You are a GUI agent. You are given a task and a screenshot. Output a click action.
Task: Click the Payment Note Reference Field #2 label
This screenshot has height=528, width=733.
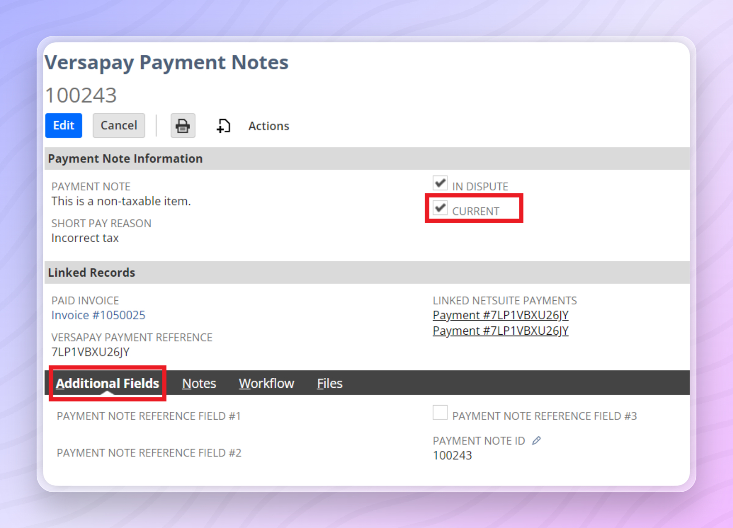[x=149, y=453]
